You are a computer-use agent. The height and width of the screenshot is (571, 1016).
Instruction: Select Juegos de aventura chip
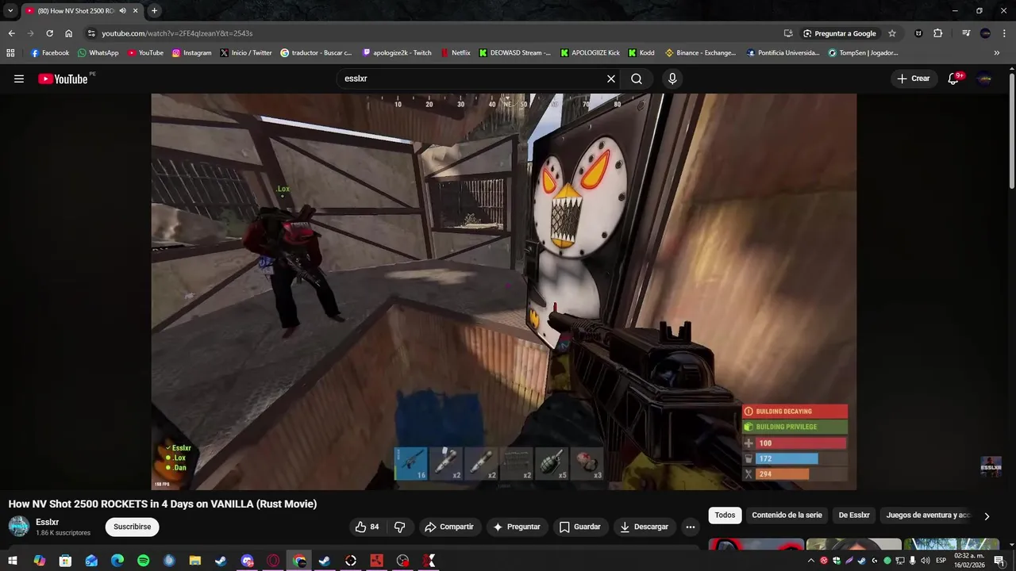pos(927,515)
